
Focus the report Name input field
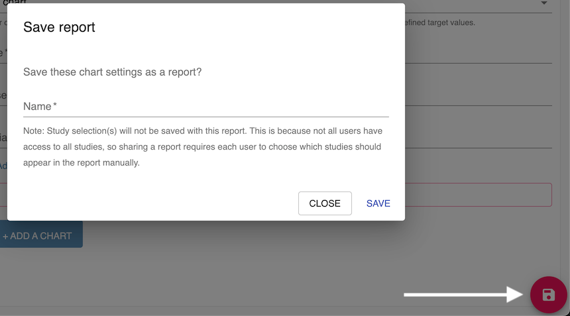(x=206, y=107)
